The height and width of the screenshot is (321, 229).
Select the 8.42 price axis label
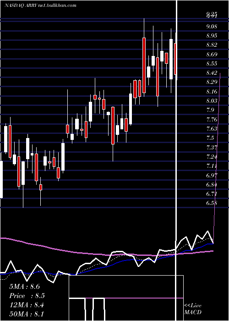[212, 73]
